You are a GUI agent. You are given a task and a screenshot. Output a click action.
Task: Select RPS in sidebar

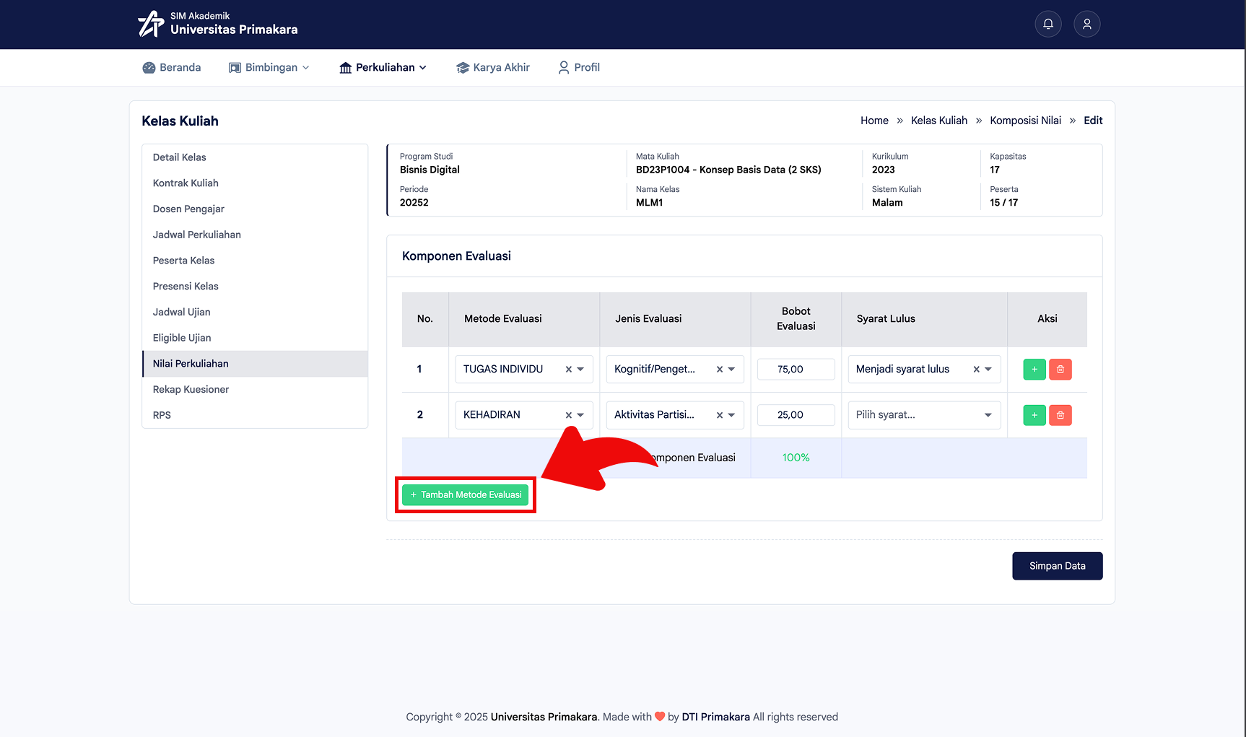255,415
